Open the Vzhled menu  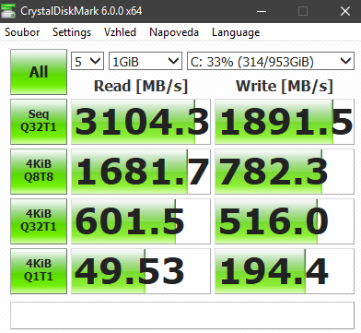tap(120, 32)
